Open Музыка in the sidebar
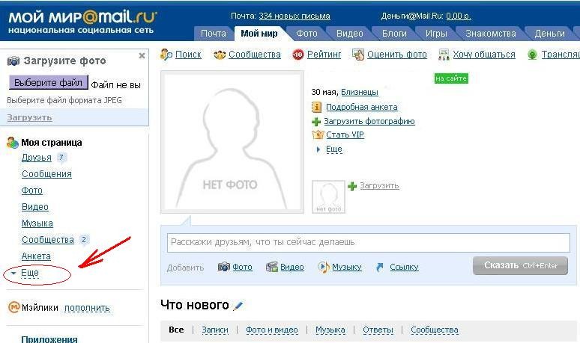The width and height of the screenshot is (580, 343). 37,223
